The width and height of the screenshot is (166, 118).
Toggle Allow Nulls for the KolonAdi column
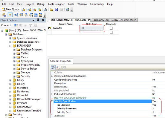(111, 28)
